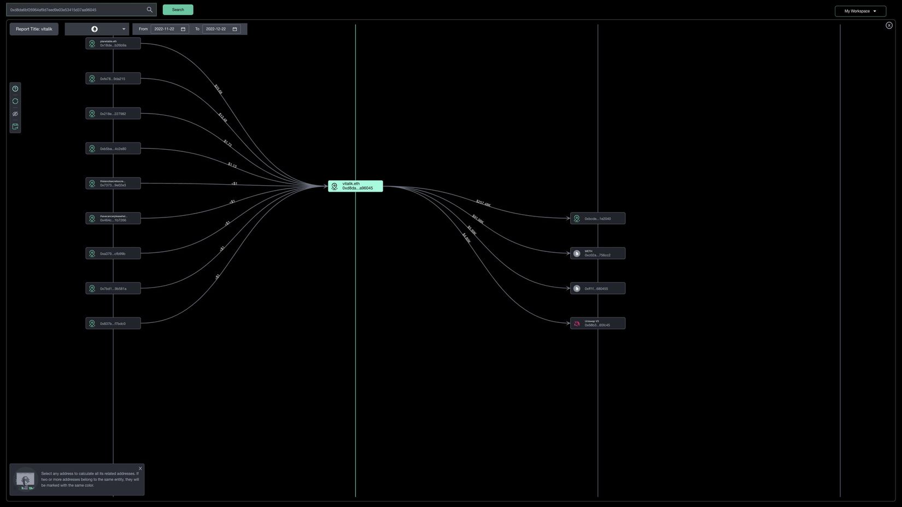The image size is (902, 507).
Task: Click the green Search button
Action: tap(178, 10)
